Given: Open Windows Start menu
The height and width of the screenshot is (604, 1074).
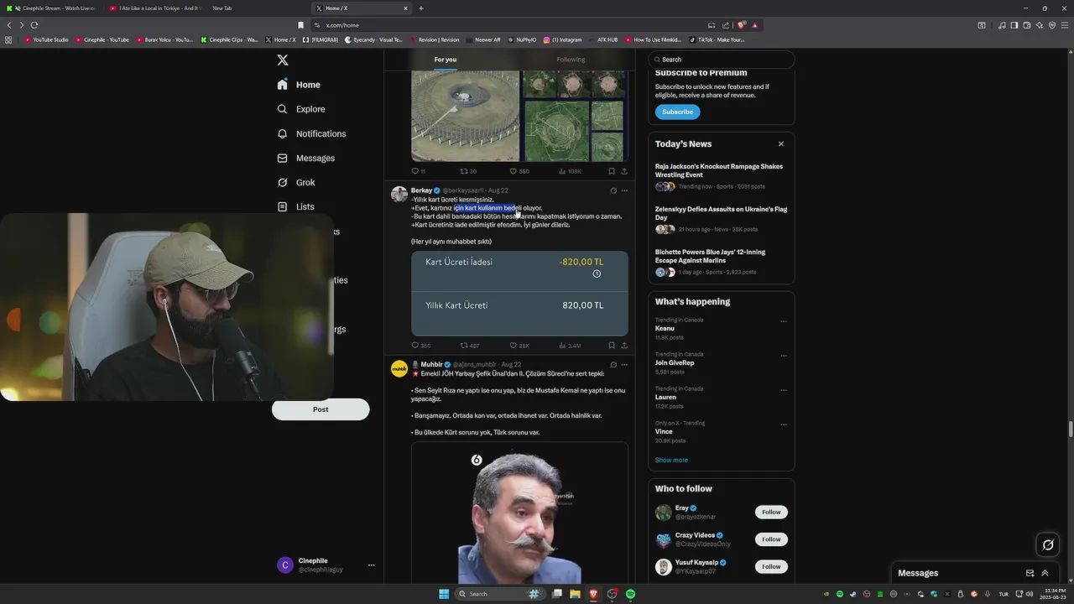Looking at the screenshot, I should [x=444, y=594].
